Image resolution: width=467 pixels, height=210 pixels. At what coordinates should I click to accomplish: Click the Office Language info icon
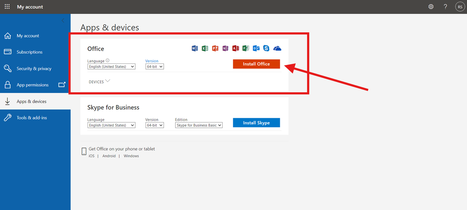coord(108,61)
